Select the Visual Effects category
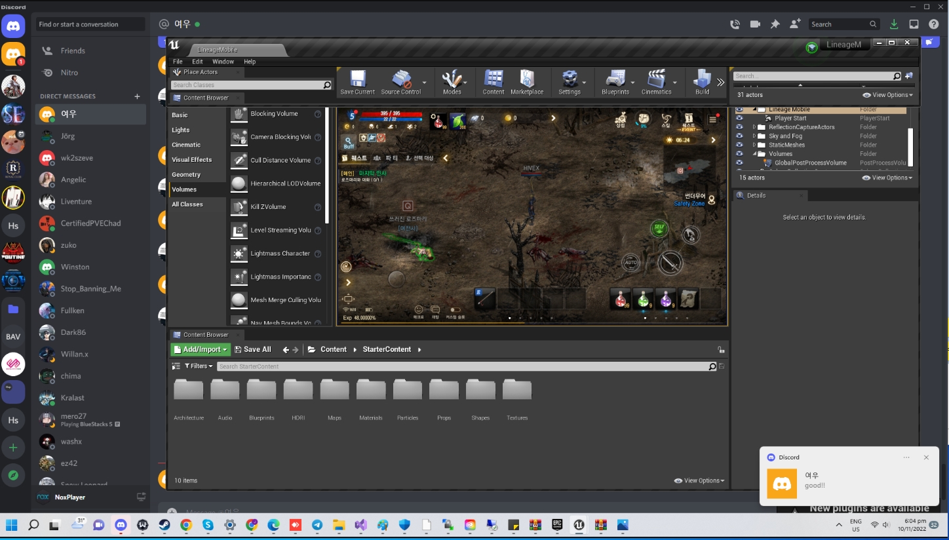 point(192,160)
